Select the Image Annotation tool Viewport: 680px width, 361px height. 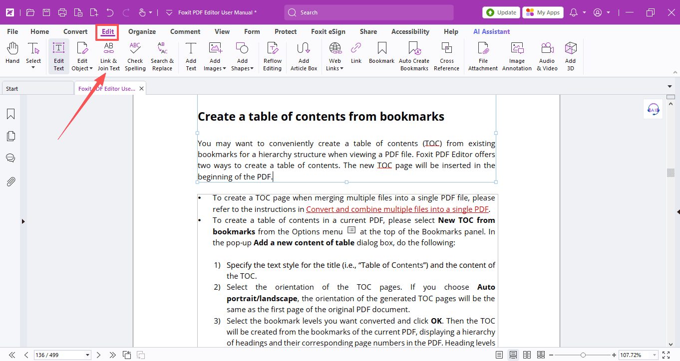click(517, 56)
